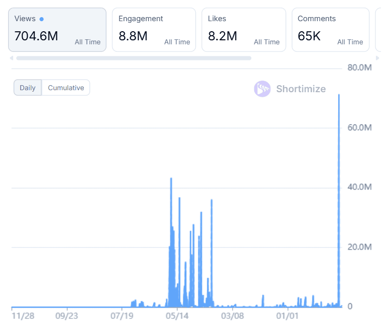Image resolution: width=385 pixels, height=330 pixels.
Task: Click the partially visible card at right edge
Action: coord(380,30)
